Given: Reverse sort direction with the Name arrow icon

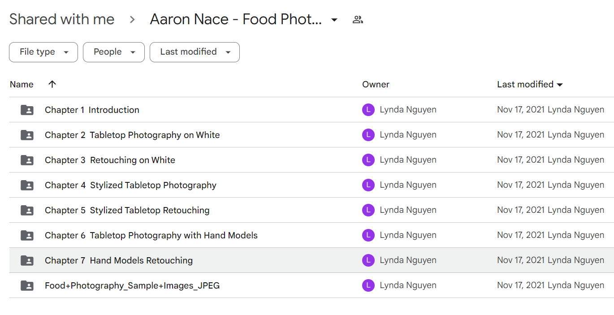Looking at the screenshot, I should click(x=52, y=84).
